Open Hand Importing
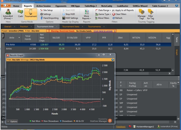This screenshot has height=130, width=181. click(x=49, y=18)
